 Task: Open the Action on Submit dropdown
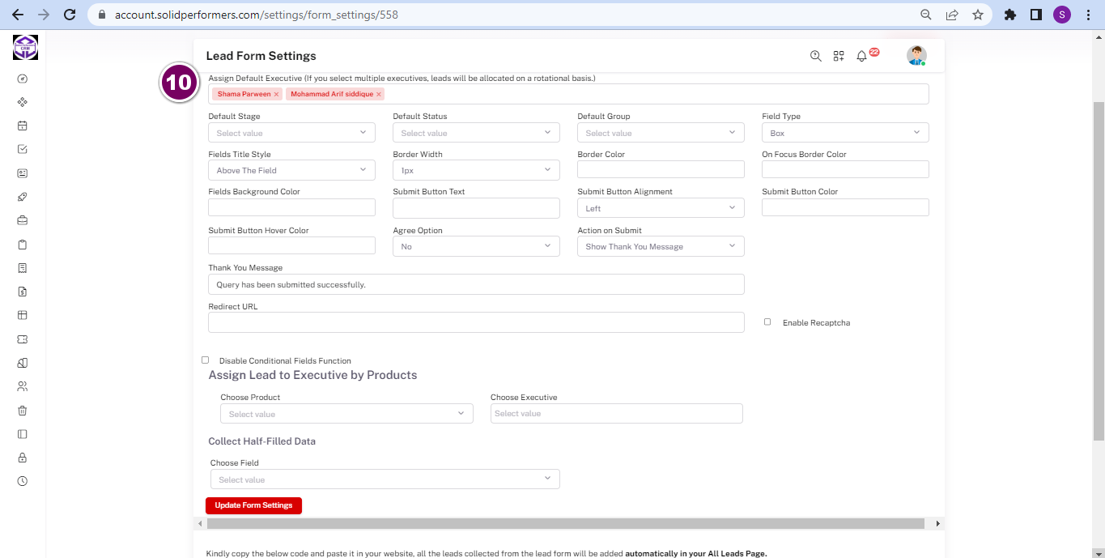(661, 246)
